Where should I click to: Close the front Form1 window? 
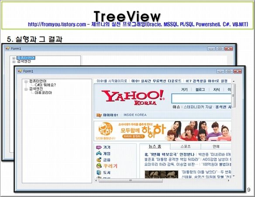[x=238, y=71]
